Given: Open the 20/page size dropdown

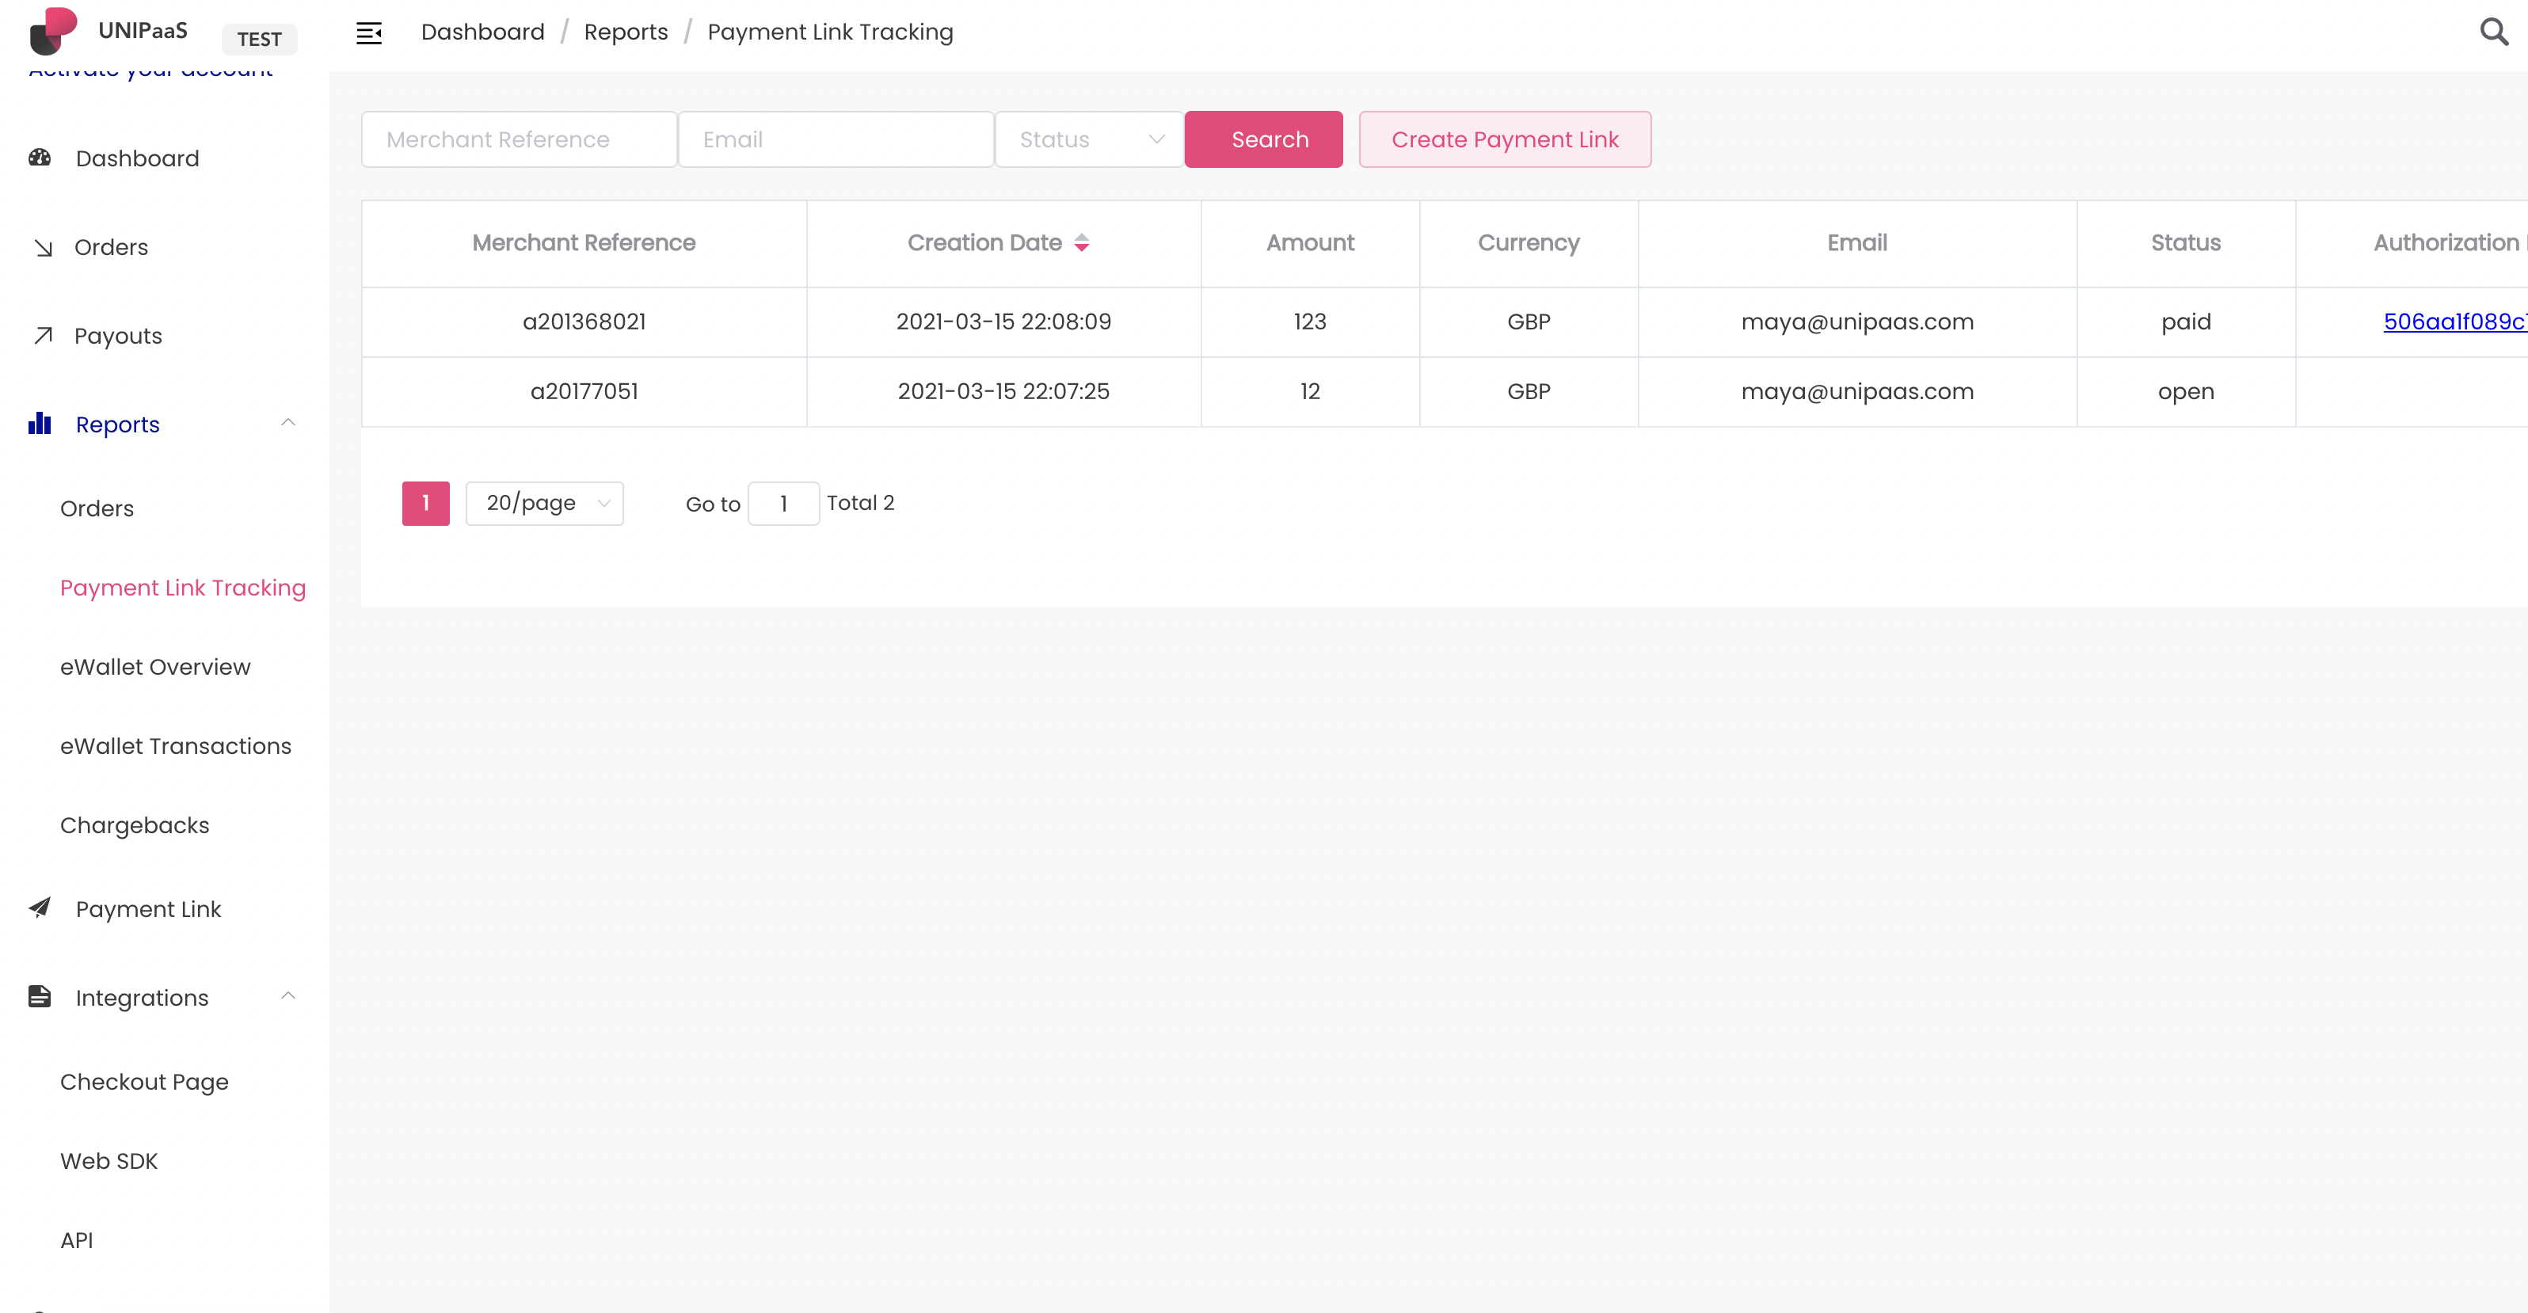Looking at the screenshot, I should [x=545, y=504].
